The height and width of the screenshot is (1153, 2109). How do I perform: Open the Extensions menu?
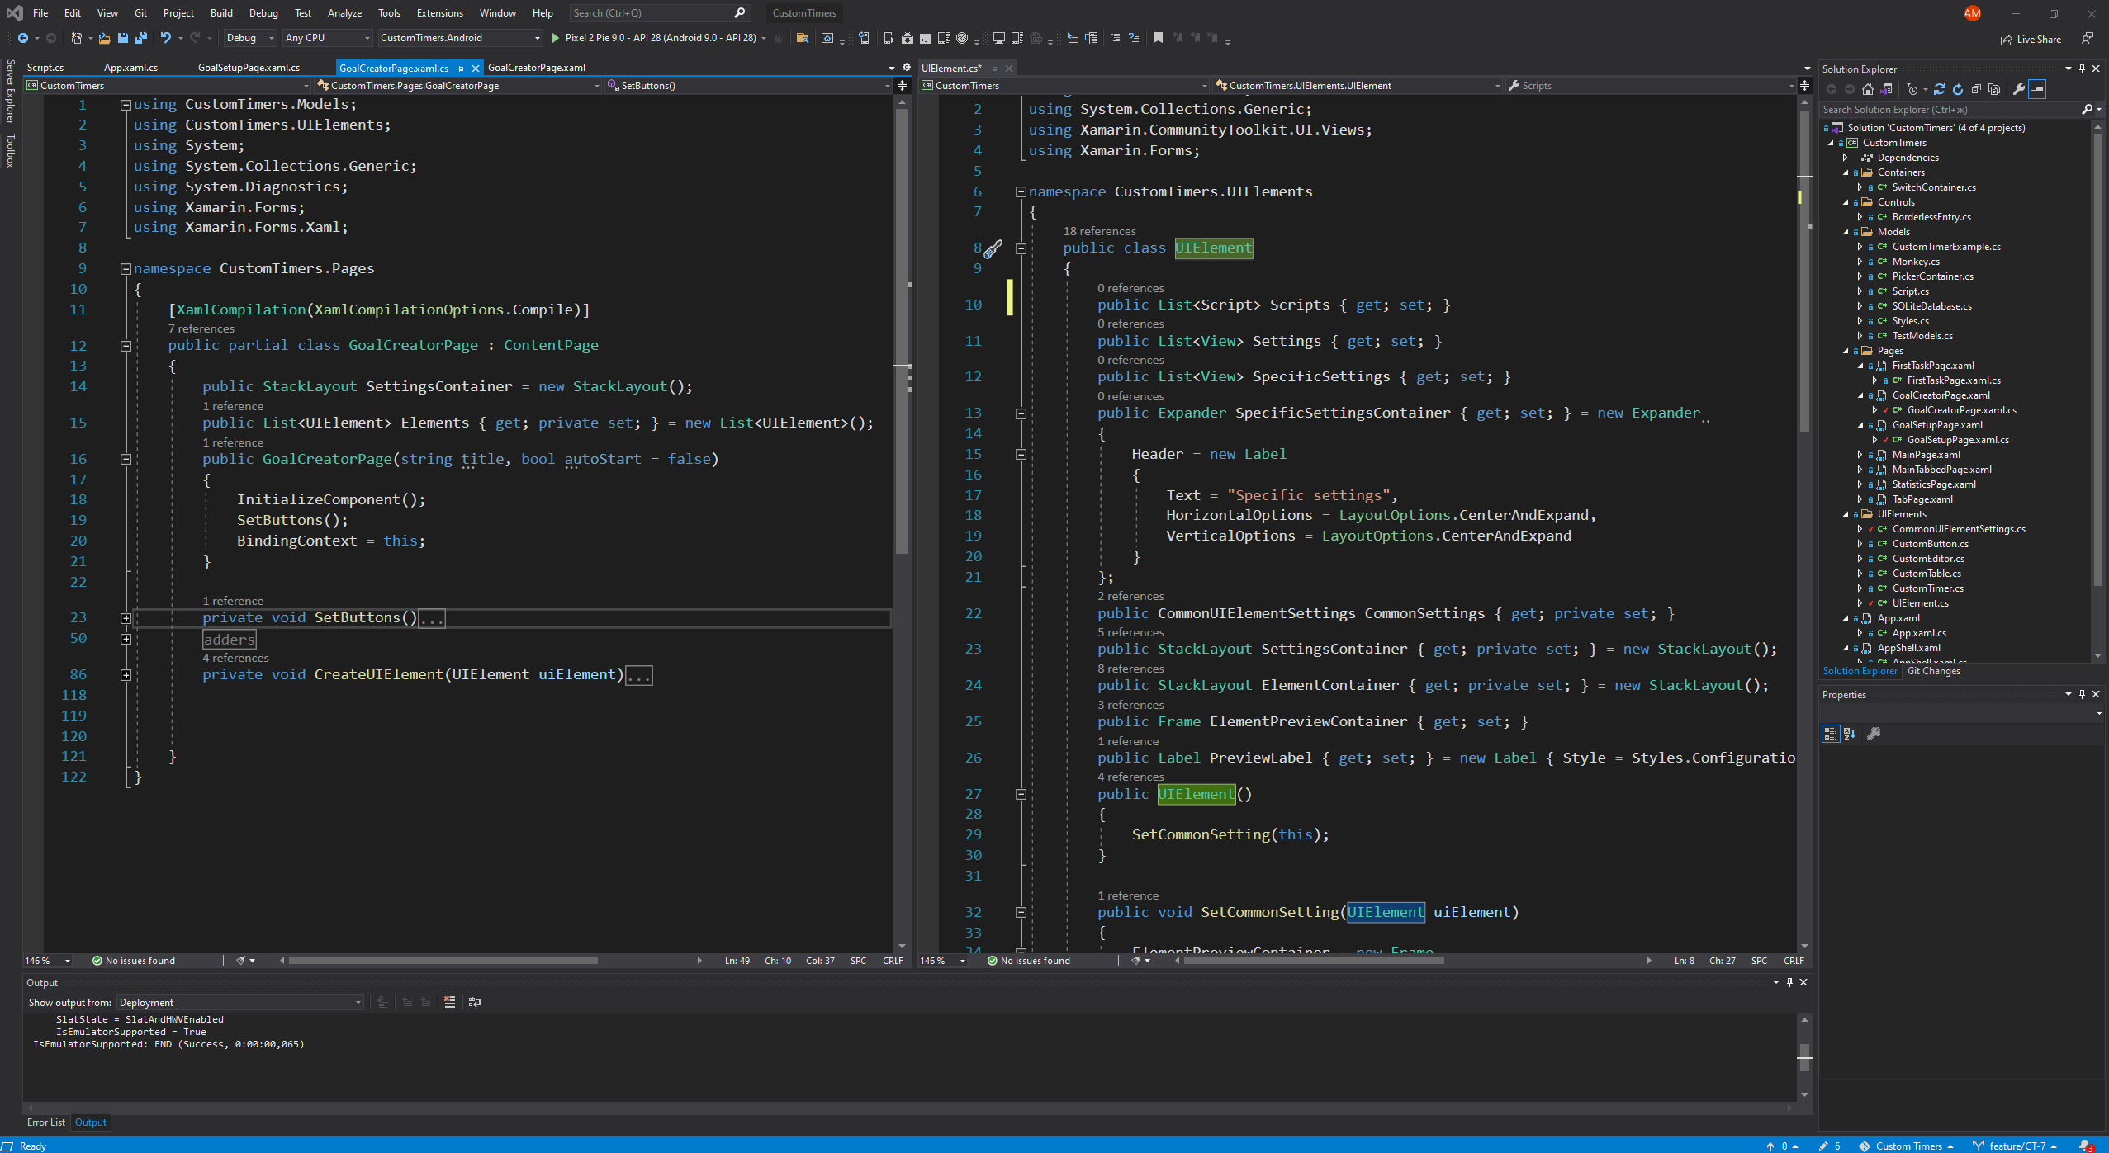click(x=439, y=13)
